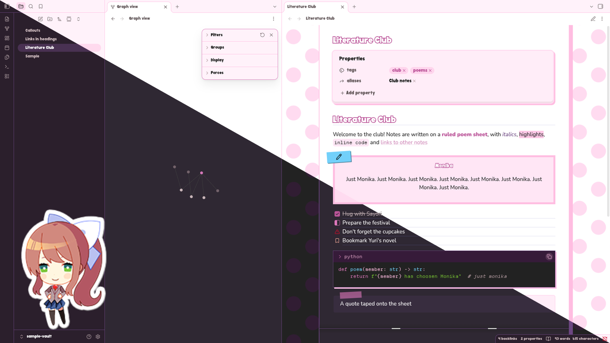Toggle Bookmark Yuri's novel checkbox
Viewport: 610px width, 343px height.
point(337,241)
